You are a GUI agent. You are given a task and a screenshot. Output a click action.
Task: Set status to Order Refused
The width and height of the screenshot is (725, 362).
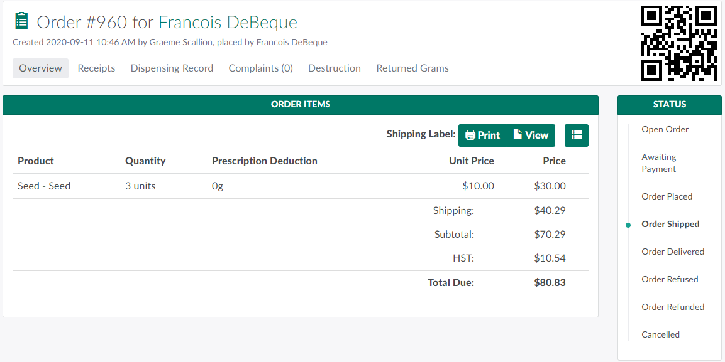[x=670, y=279]
